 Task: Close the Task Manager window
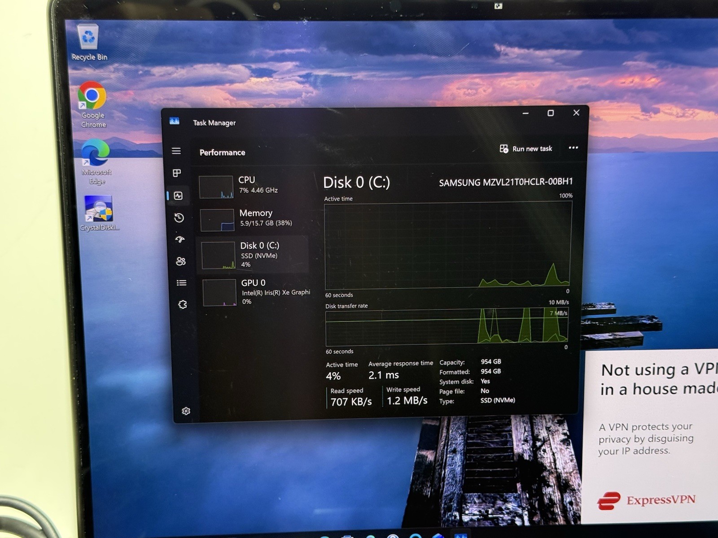click(576, 113)
